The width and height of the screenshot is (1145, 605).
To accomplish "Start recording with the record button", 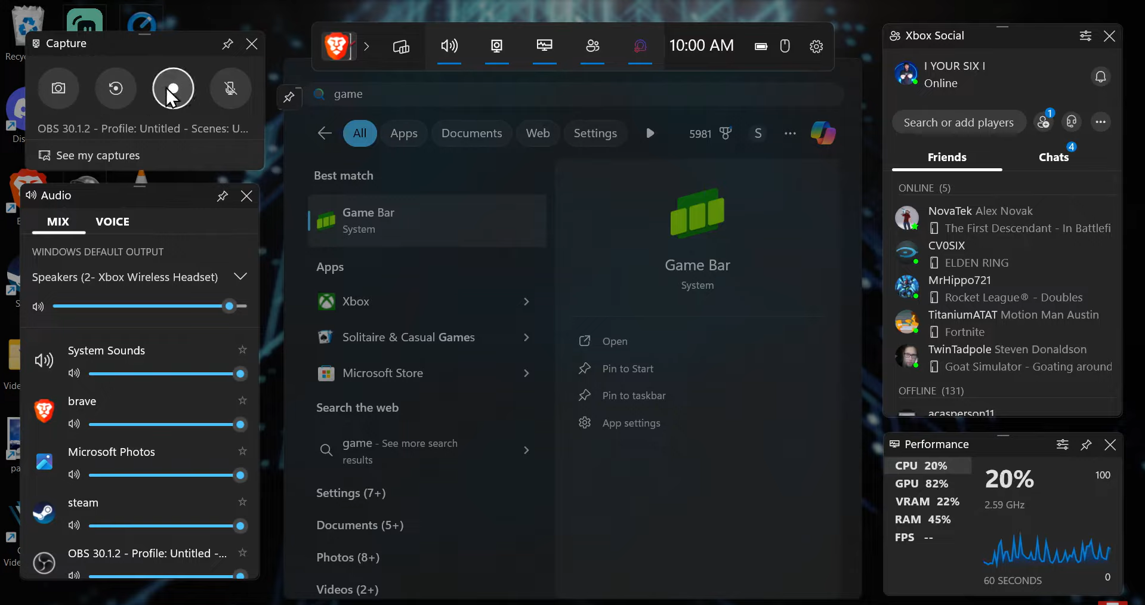I will coord(173,88).
